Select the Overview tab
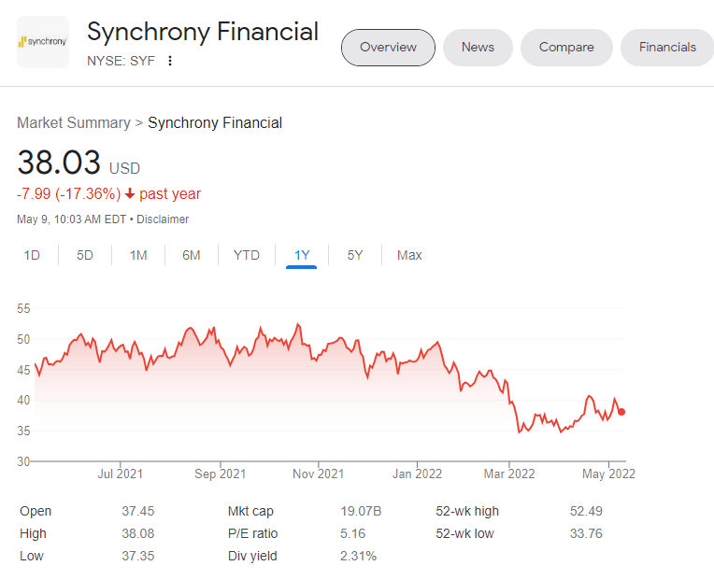714x580 pixels. point(388,48)
